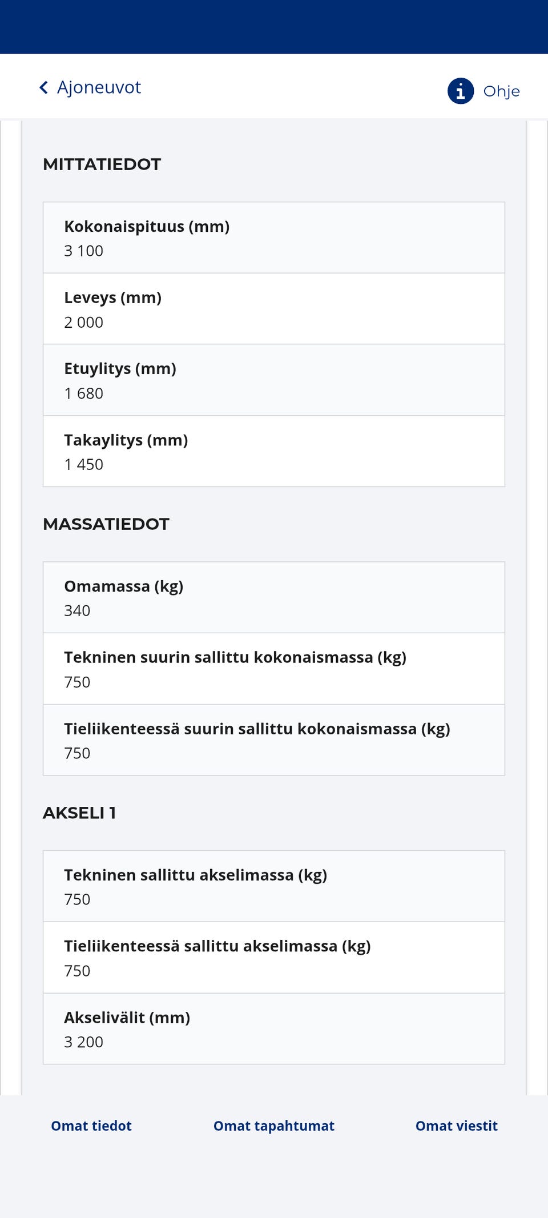Click the Ohje info icon

(460, 91)
